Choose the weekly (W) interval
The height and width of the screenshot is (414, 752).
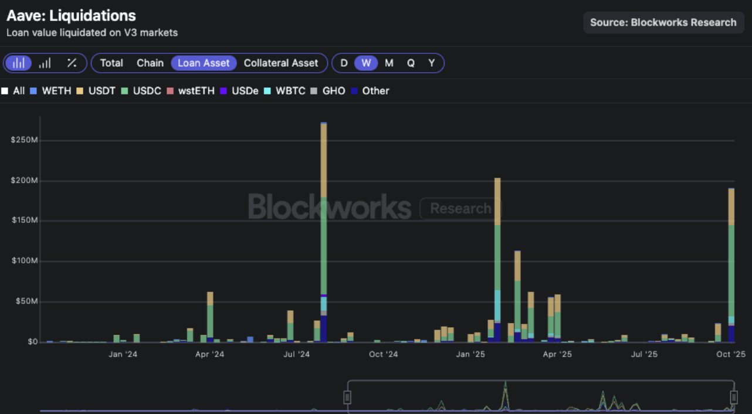click(x=366, y=63)
